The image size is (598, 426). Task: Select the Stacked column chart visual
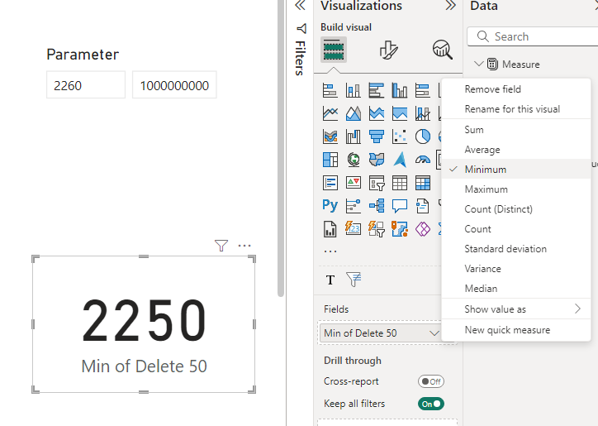pyautogui.click(x=354, y=90)
